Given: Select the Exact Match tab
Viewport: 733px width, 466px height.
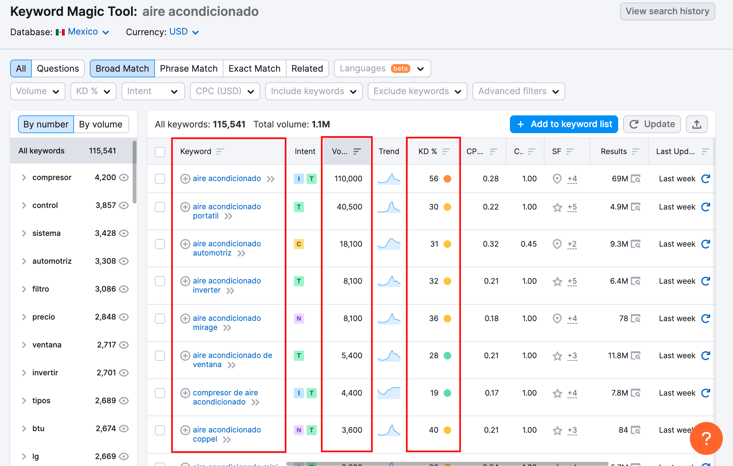Looking at the screenshot, I should pos(254,68).
